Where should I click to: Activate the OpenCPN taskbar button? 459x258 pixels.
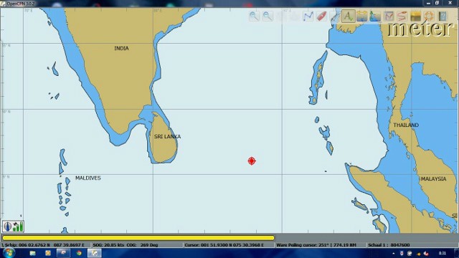point(94,253)
